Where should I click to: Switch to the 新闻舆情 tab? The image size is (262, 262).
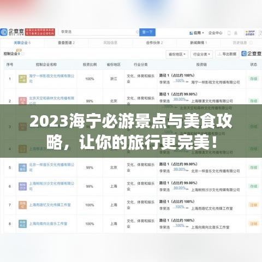pyautogui.click(x=199, y=43)
